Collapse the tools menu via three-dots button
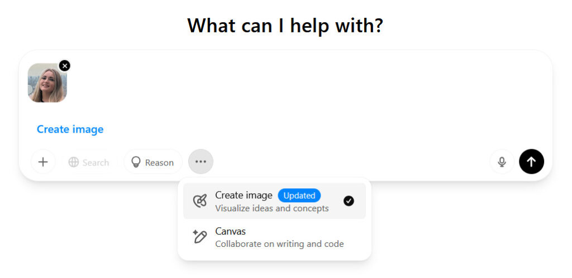The image size is (572, 278). (x=201, y=162)
